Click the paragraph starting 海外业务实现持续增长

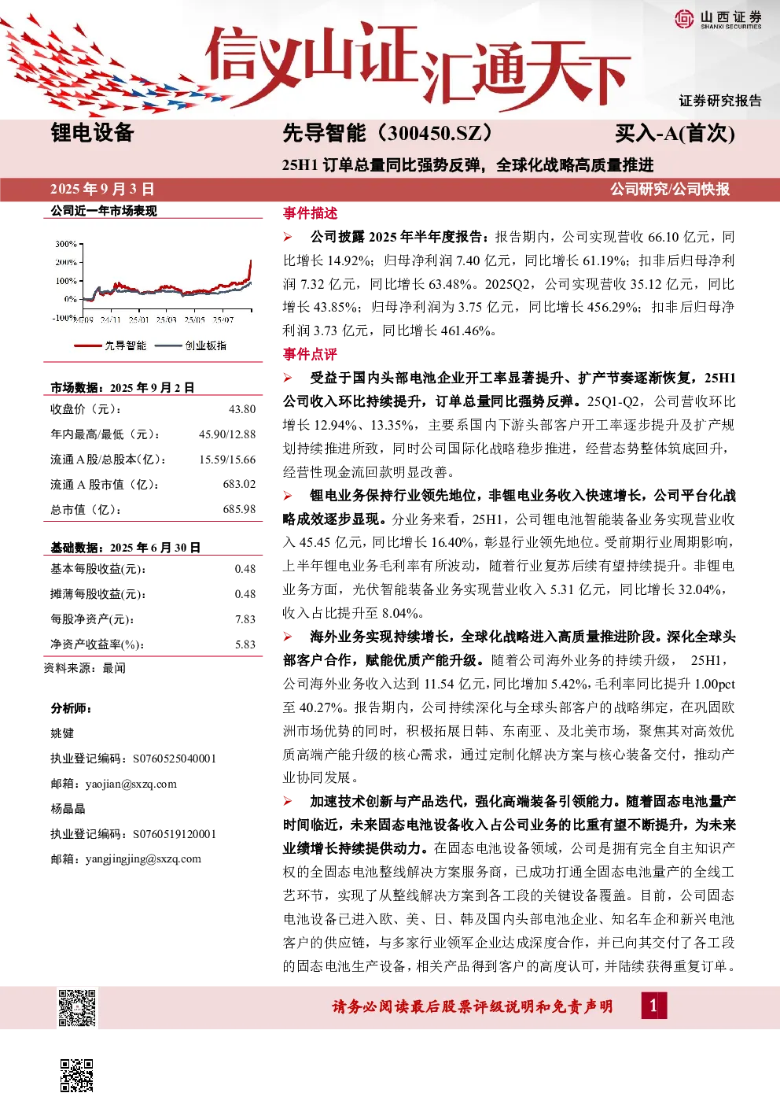point(510,707)
